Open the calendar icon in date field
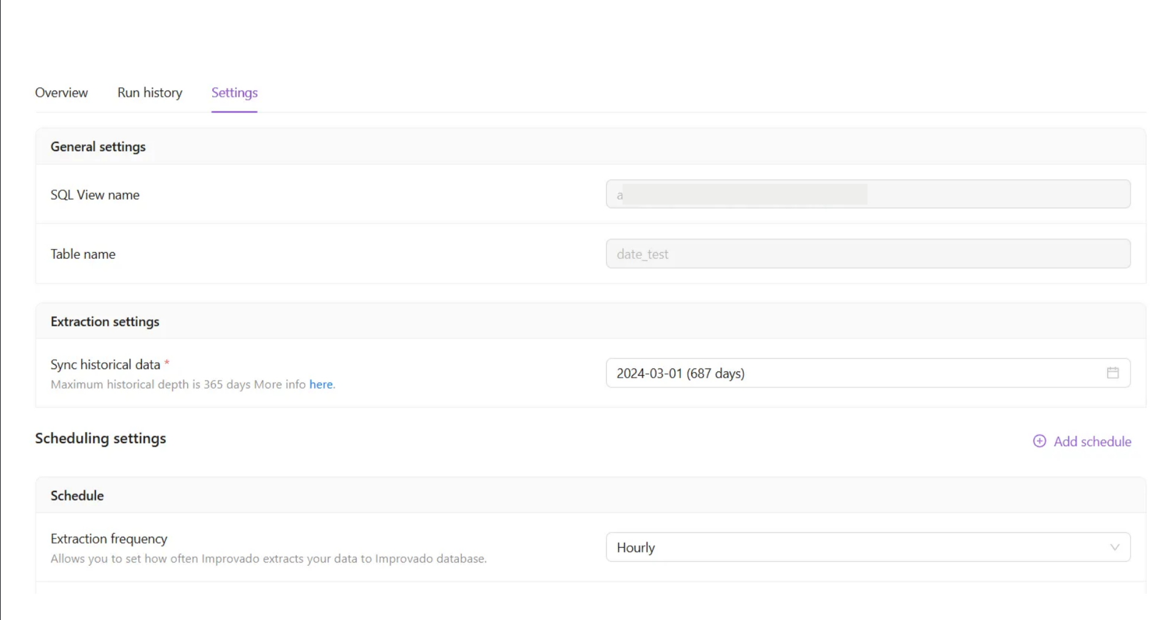 [1112, 373]
